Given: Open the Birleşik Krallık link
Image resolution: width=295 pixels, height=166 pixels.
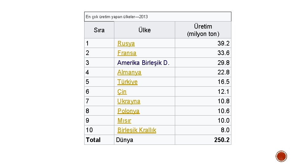Looking at the screenshot, I should [136, 130].
